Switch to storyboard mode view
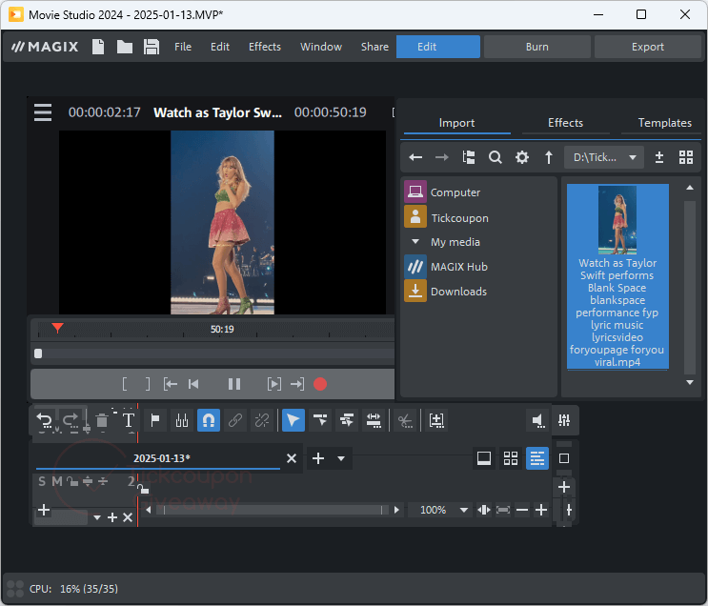Image resolution: width=708 pixels, height=606 pixels. point(484,458)
